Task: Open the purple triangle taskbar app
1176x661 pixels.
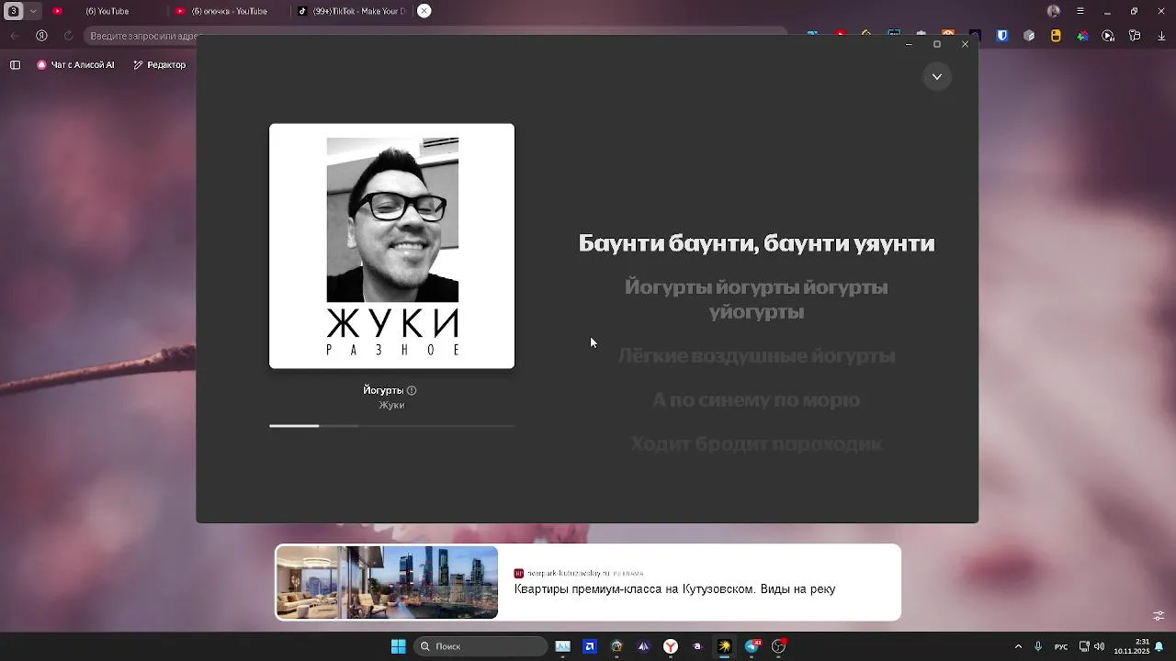Action: (643, 646)
